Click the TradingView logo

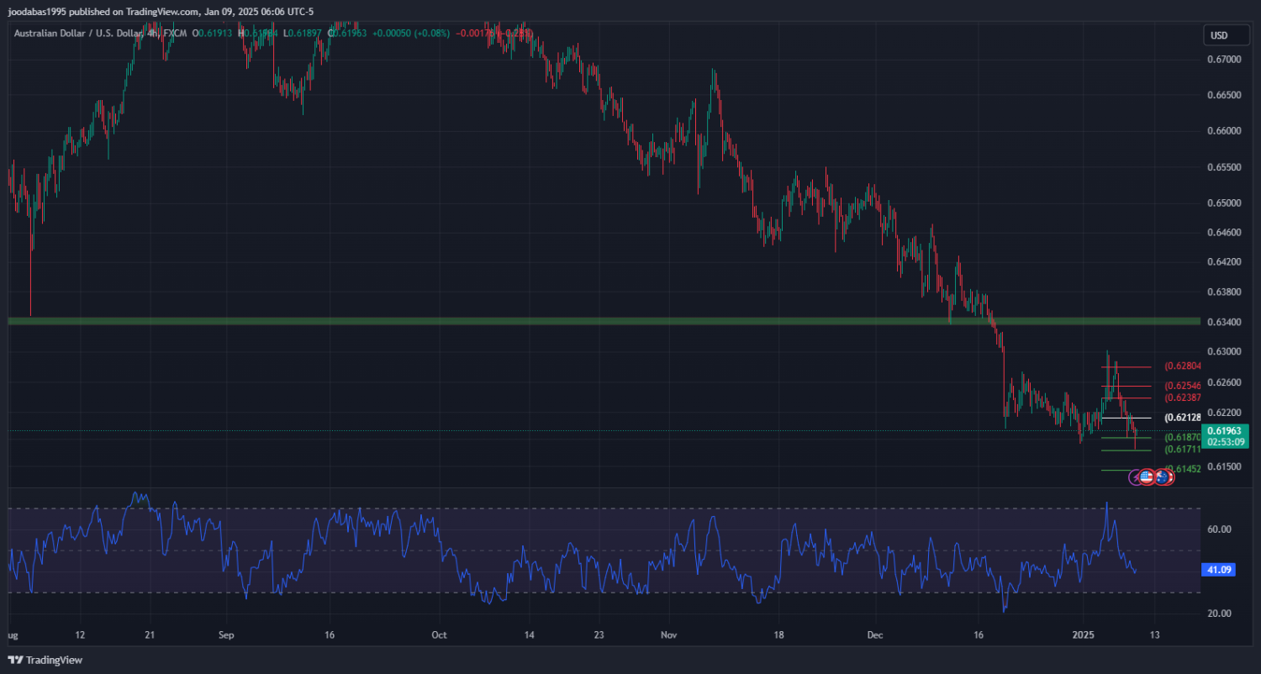45,661
